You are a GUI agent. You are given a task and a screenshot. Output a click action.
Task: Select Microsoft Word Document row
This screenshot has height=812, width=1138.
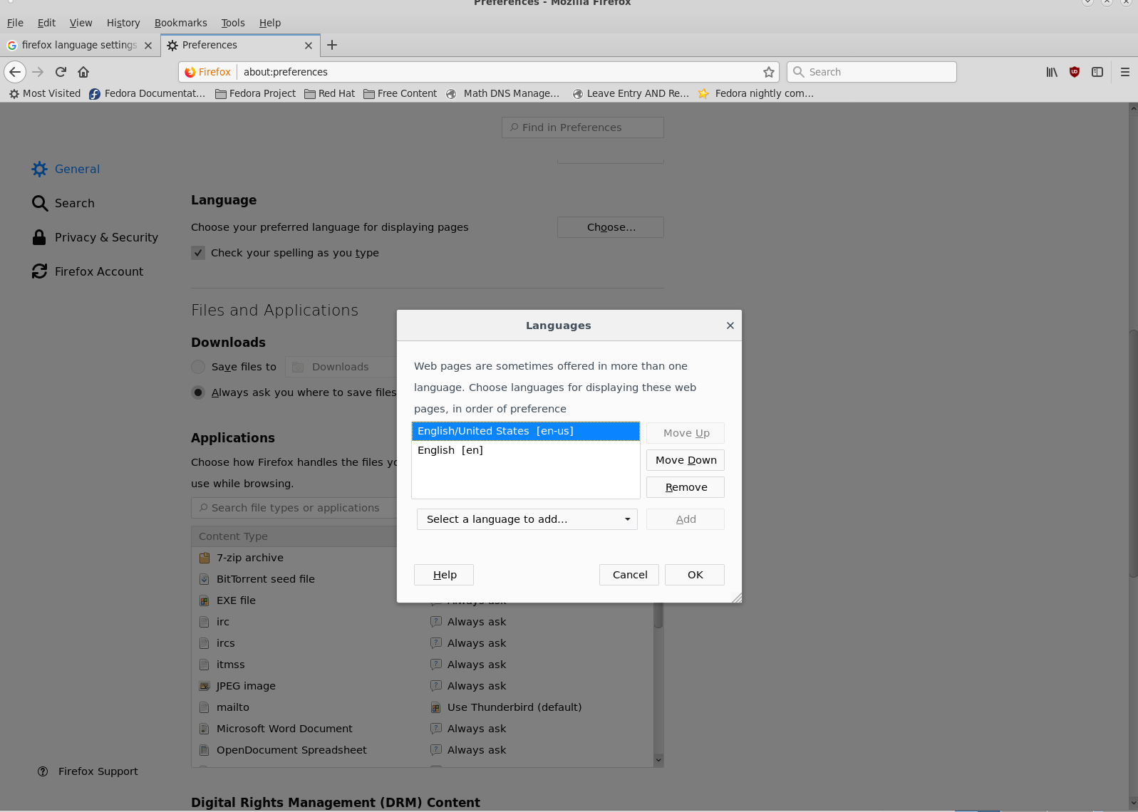click(422, 729)
